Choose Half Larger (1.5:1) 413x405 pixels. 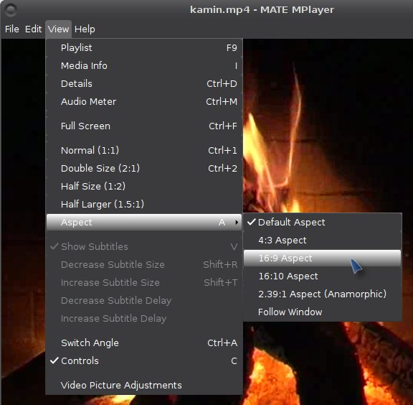pos(144,204)
